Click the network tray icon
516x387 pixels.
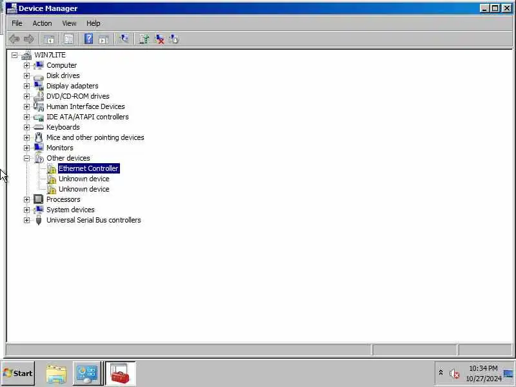click(x=509, y=374)
